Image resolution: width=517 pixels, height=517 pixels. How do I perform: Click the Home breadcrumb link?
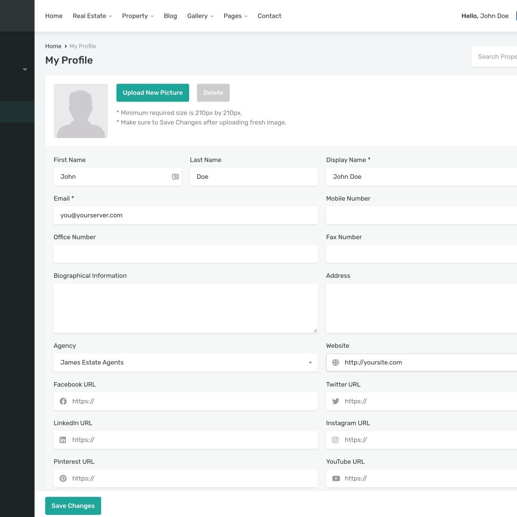[x=53, y=46]
